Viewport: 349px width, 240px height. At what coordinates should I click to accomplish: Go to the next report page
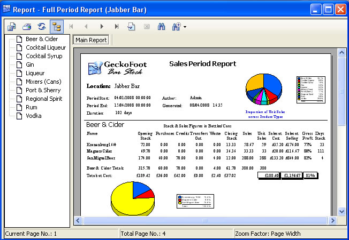[x=102, y=26]
